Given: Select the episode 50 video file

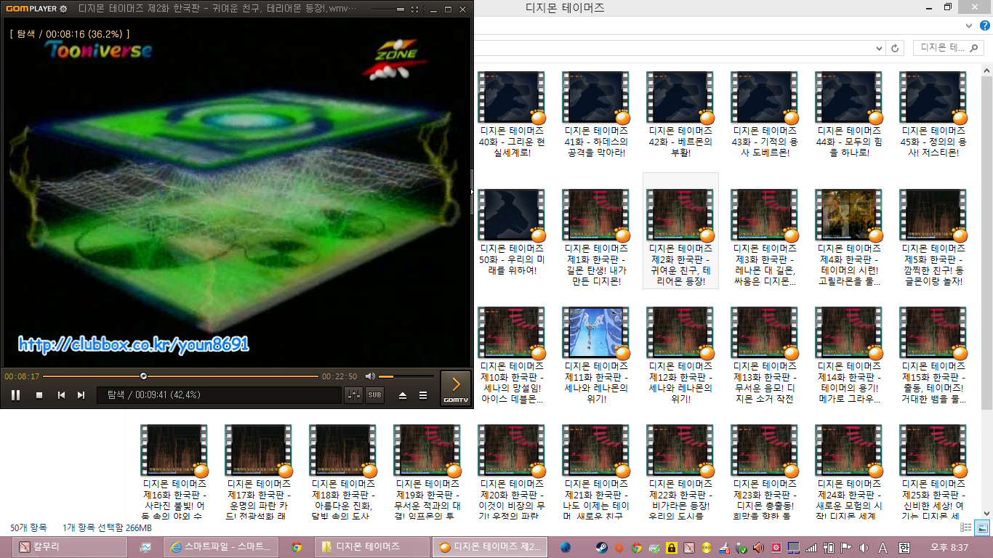Looking at the screenshot, I should 512,232.
